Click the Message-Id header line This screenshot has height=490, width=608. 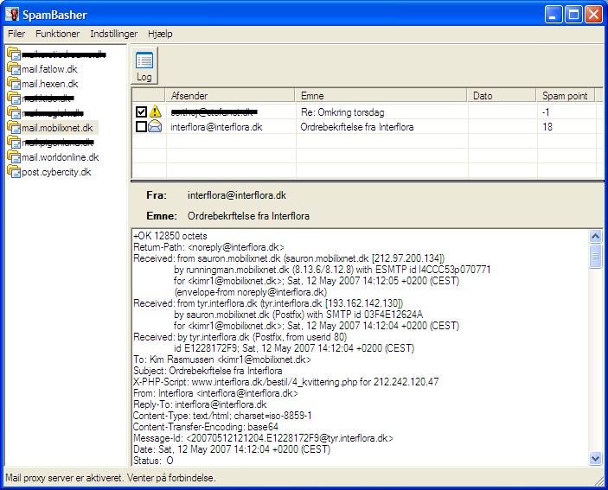[x=263, y=438]
